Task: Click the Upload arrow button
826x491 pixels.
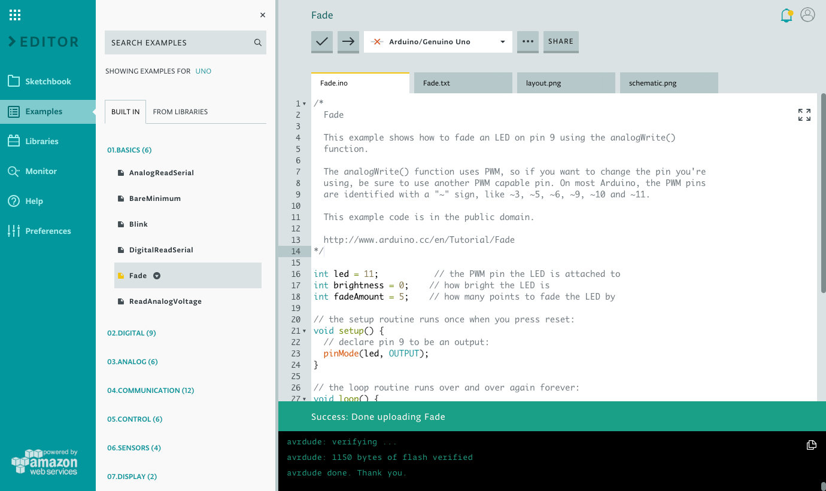Action: pyautogui.click(x=348, y=42)
